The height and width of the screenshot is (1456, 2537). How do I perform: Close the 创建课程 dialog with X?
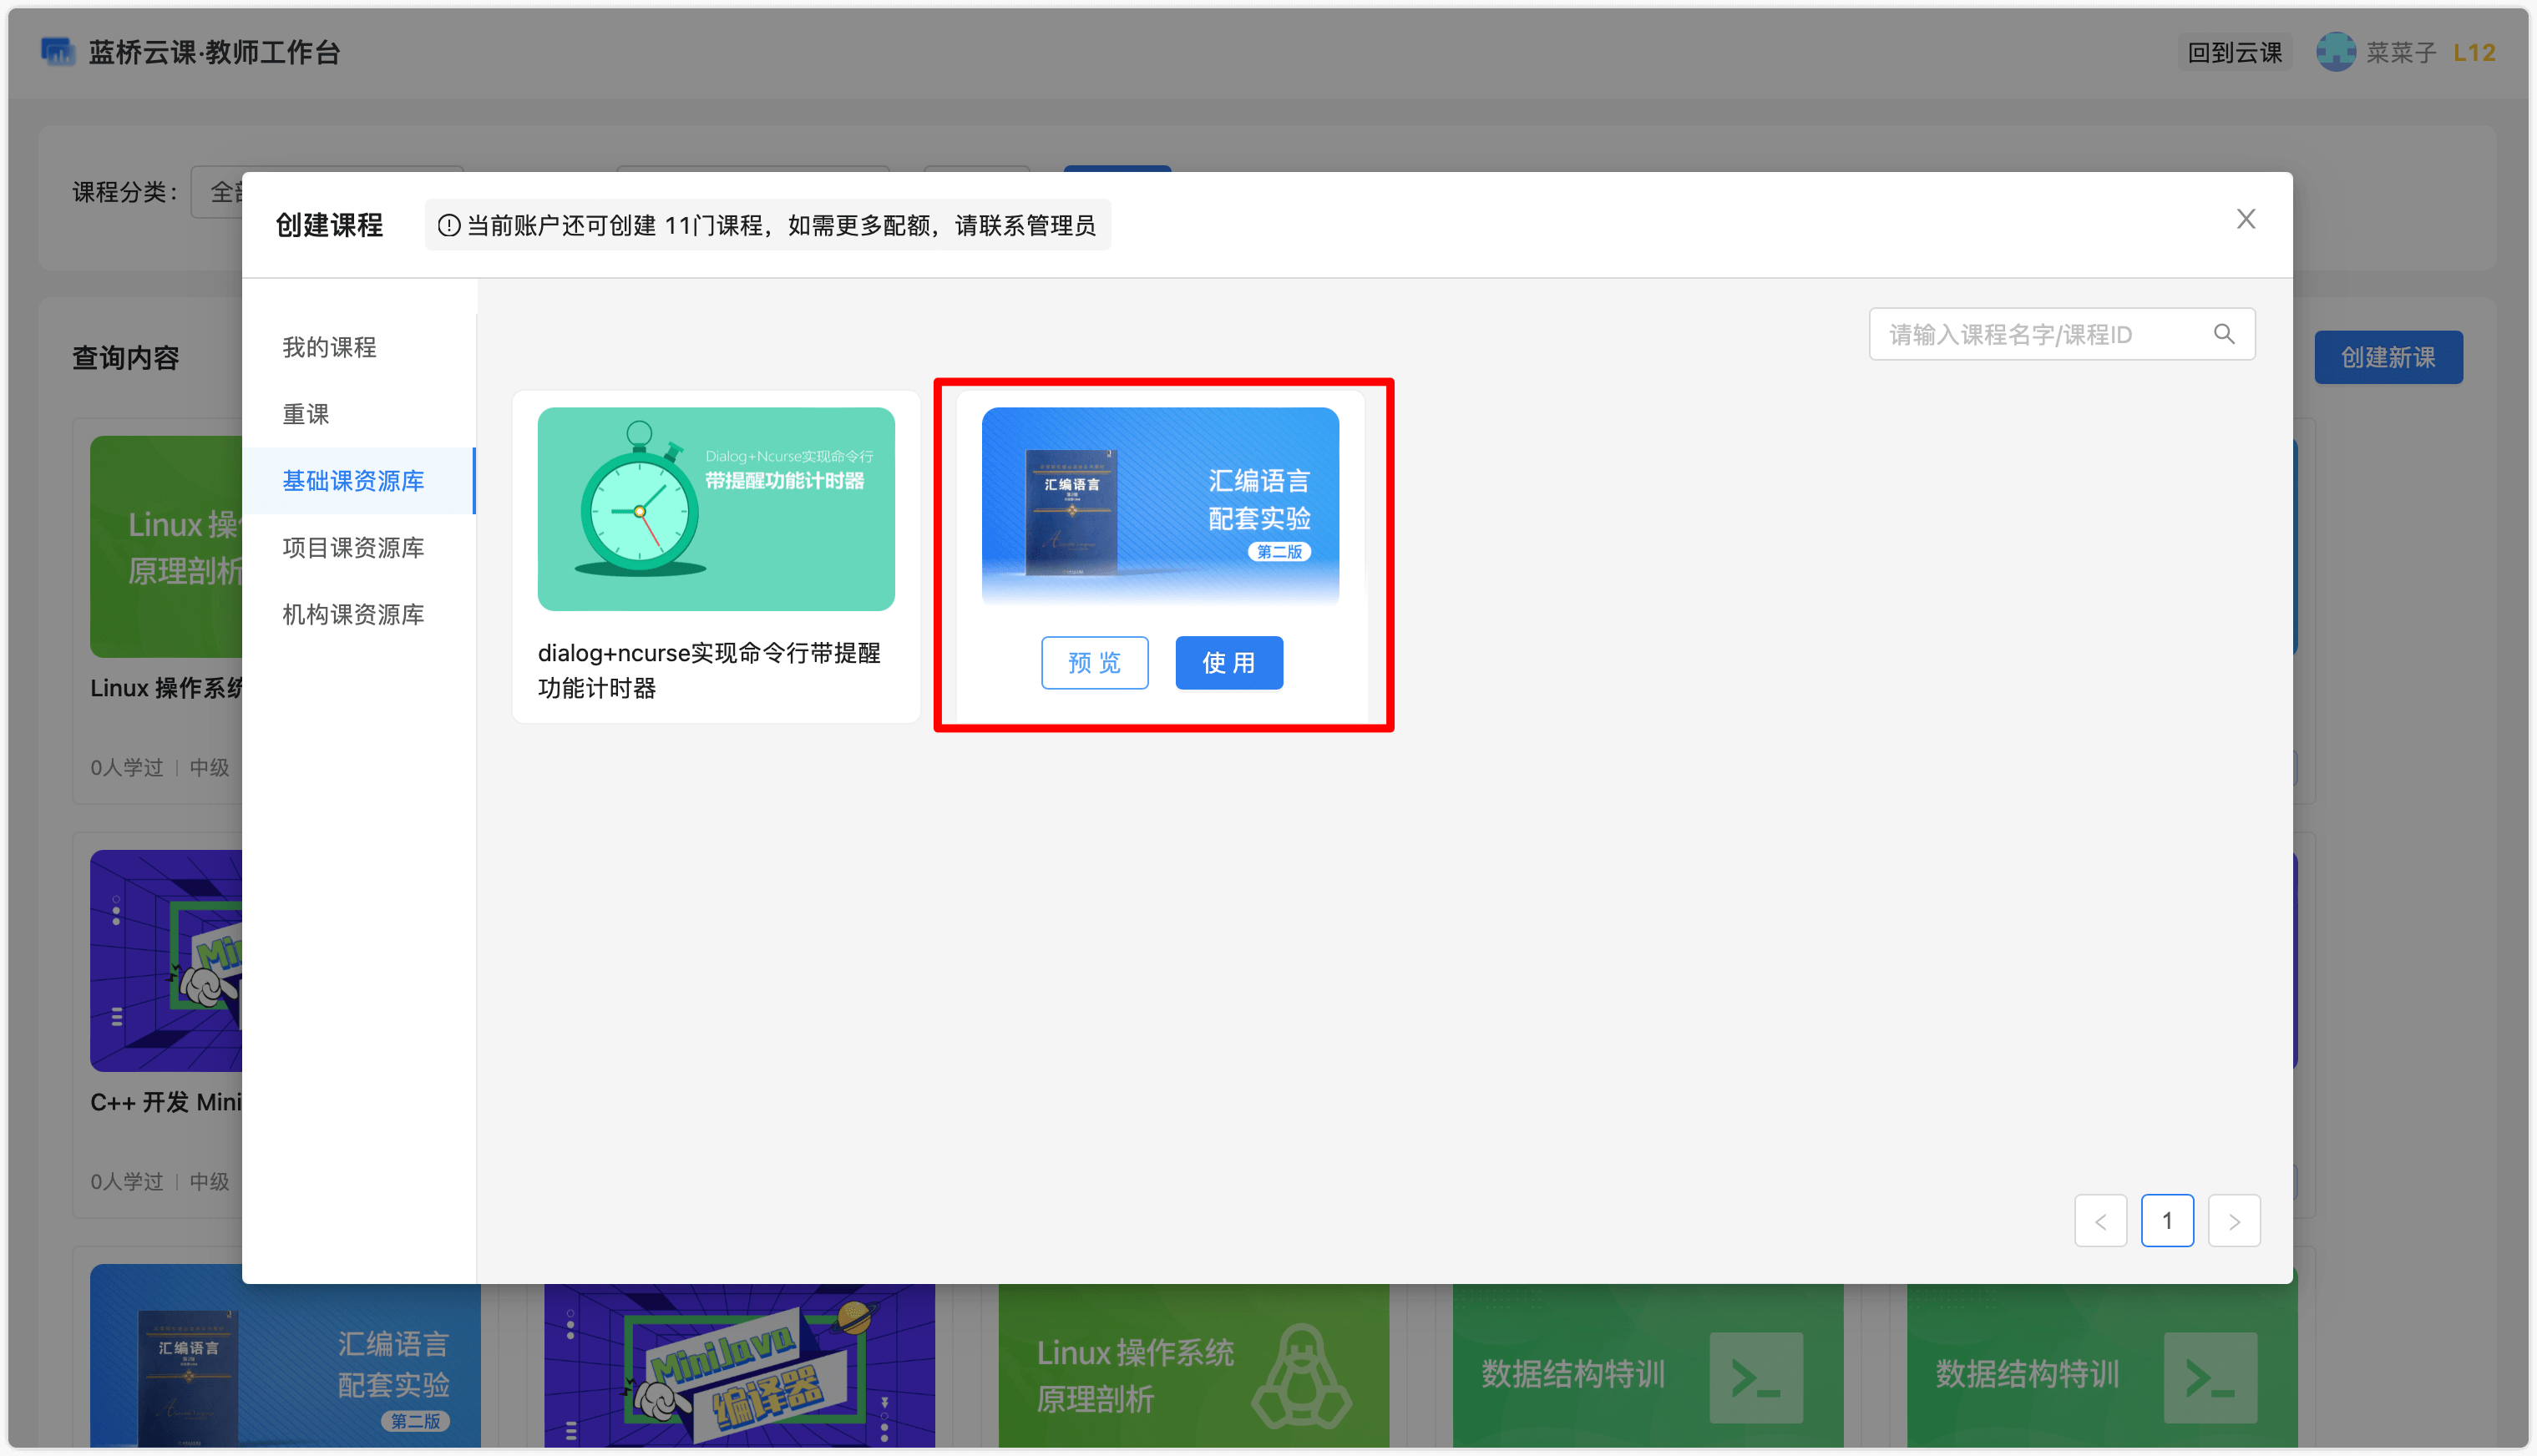coord(2245,219)
